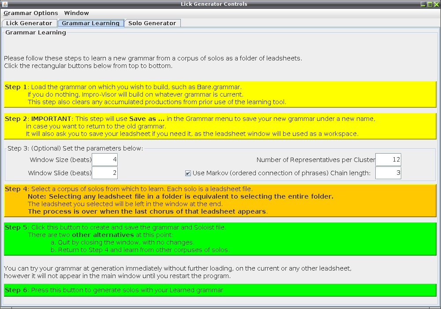
Task: Click the Step 6 generate solos button
Action: pyautogui.click(x=220, y=290)
